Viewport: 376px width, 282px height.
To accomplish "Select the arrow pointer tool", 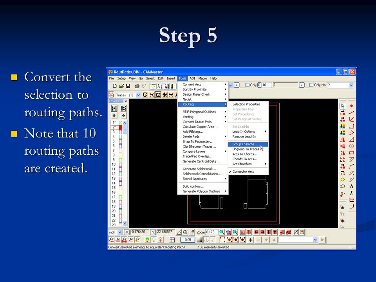I will pyautogui.click(x=343, y=106).
